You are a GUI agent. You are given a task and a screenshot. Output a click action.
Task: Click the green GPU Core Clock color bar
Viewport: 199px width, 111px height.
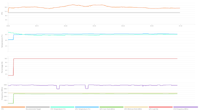coord(111,107)
